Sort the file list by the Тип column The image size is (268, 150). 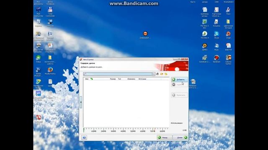[119, 79]
